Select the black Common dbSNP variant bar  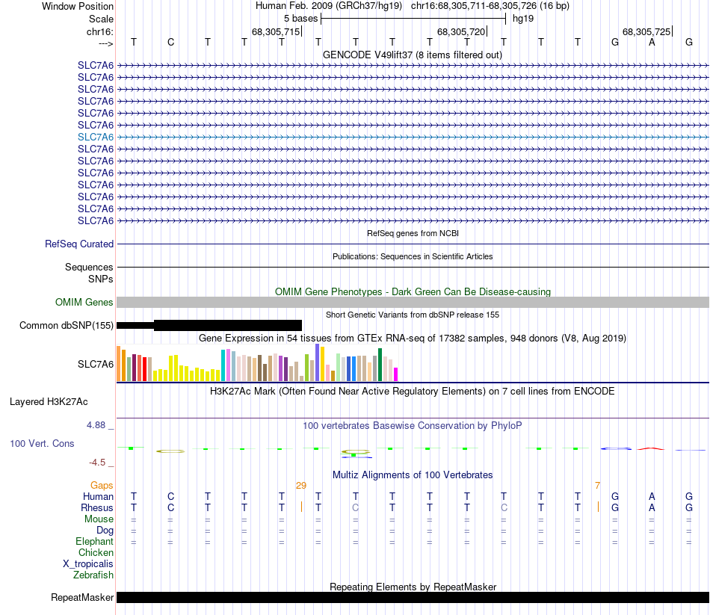click(x=209, y=325)
